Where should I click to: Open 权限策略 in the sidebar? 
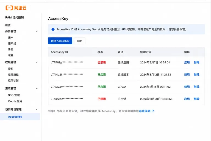(13, 75)
